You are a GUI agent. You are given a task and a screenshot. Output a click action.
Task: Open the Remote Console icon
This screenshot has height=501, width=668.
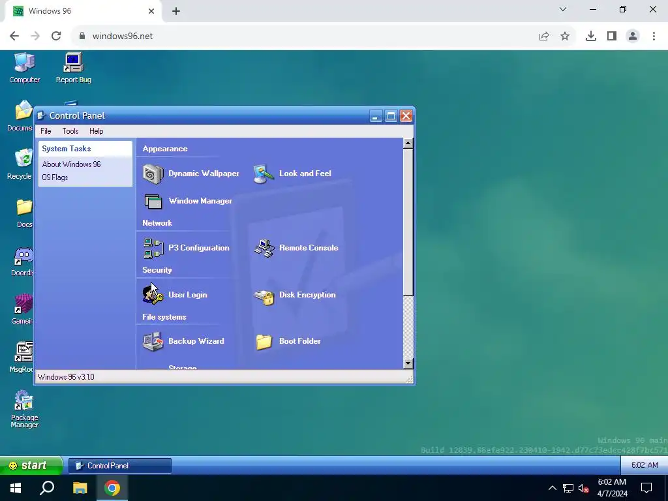tap(264, 248)
